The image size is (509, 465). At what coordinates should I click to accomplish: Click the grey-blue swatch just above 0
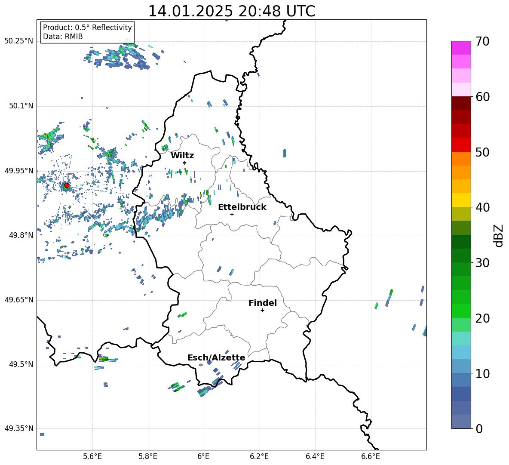pyautogui.click(x=461, y=422)
